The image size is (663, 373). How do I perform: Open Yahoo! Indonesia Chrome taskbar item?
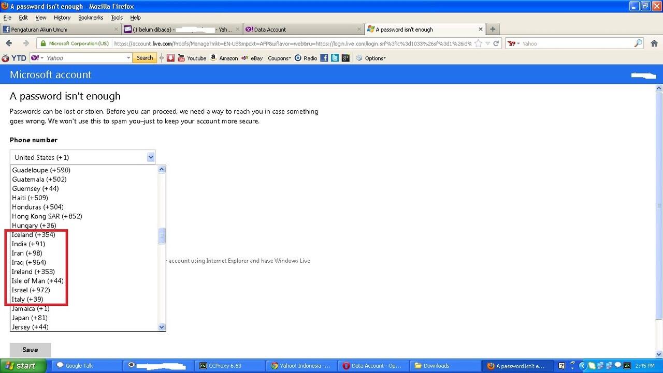(x=302, y=366)
